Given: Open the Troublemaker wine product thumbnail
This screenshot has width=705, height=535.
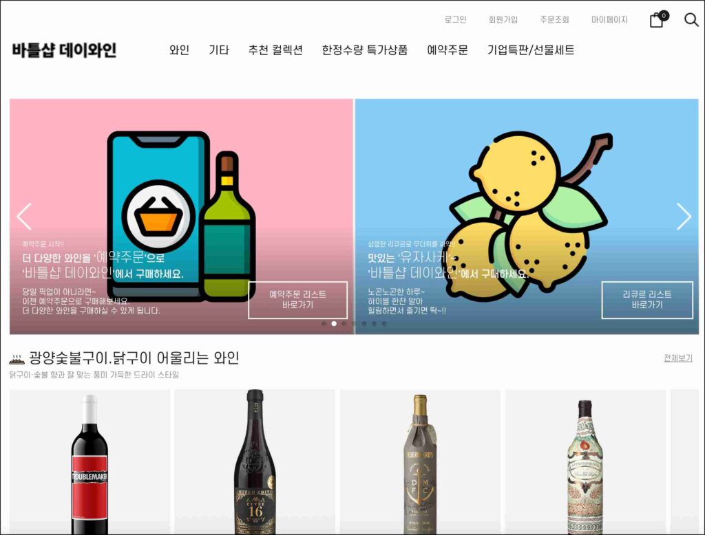Looking at the screenshot, I should (x=90, y=462).
